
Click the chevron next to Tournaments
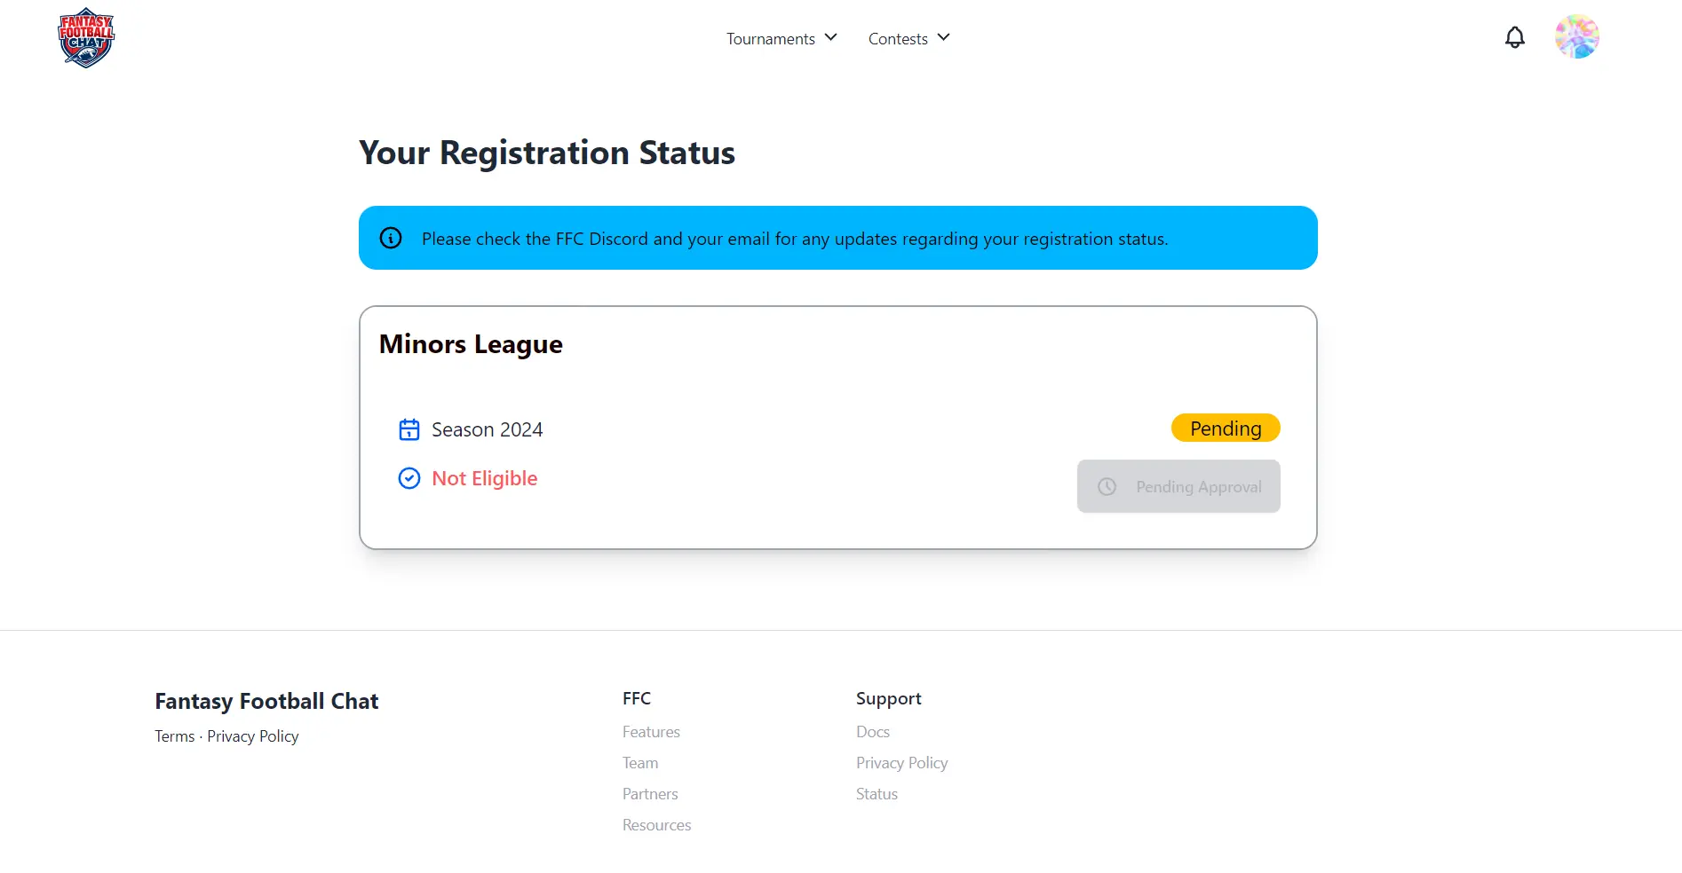tap(831, 38)
